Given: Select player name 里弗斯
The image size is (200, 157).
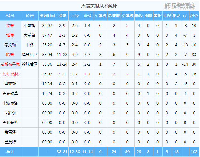Looking at the screenshot, I should (x=10, y=84).
